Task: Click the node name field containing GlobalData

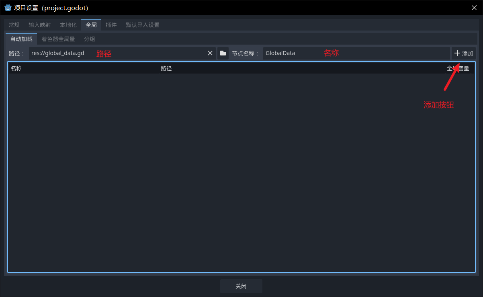Action: pos(356,53)
